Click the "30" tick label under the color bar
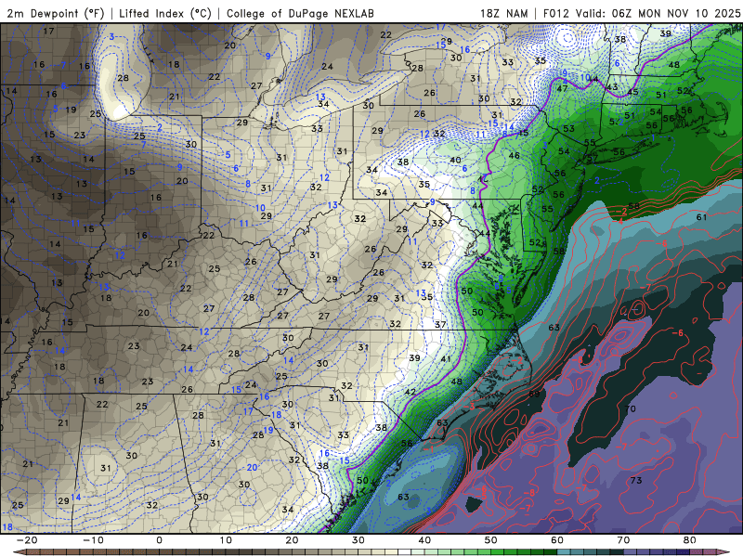 (358, 540)
